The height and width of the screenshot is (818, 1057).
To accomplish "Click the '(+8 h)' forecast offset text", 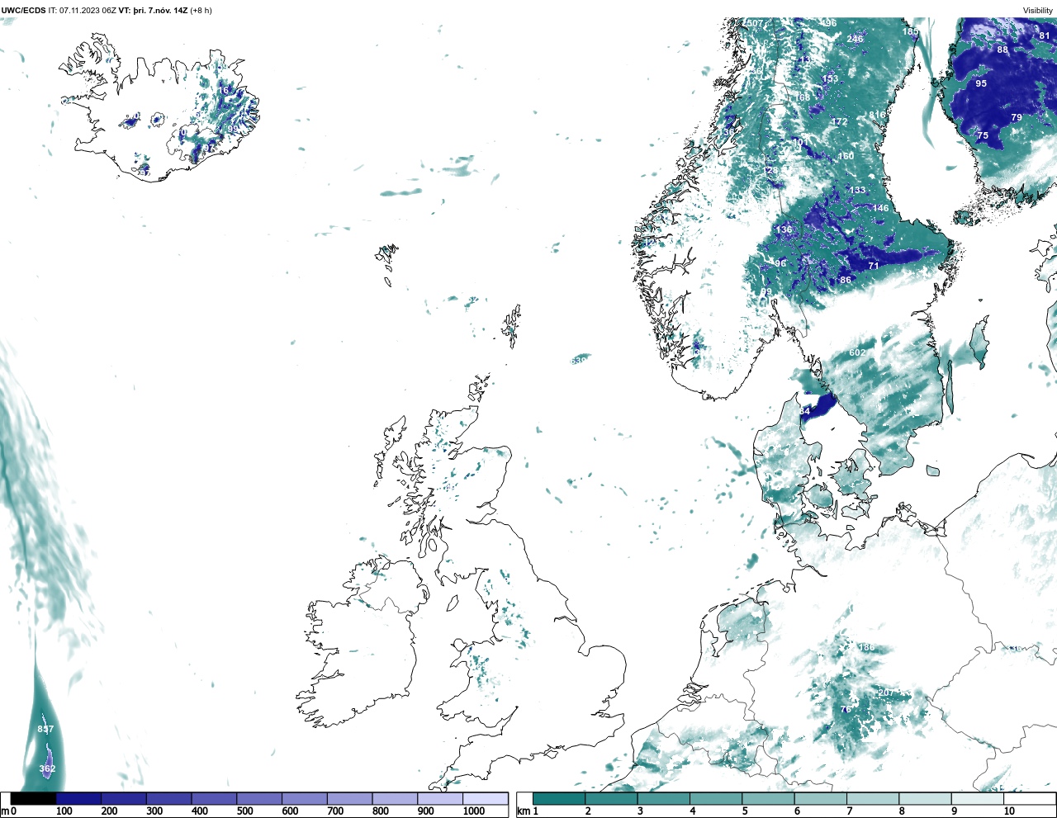I will [x=201, y=11].
